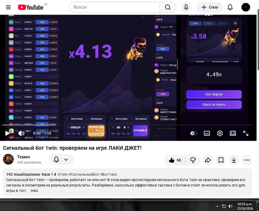The height and width of the screenshot is (211, 259).
Task: Mute the video volume speaker icon
Action: [21, 133]
